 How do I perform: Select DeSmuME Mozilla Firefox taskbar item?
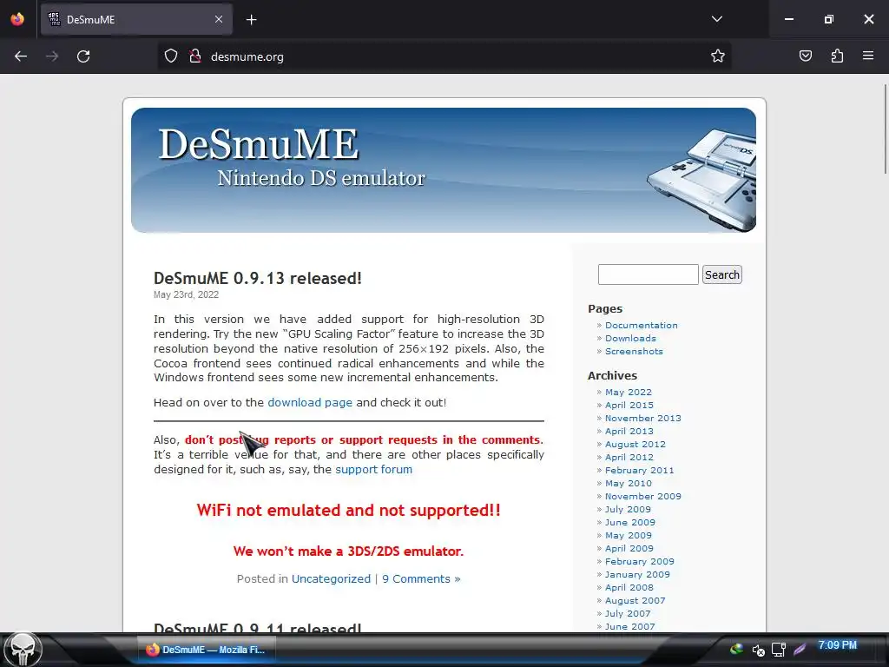[207, 650]
